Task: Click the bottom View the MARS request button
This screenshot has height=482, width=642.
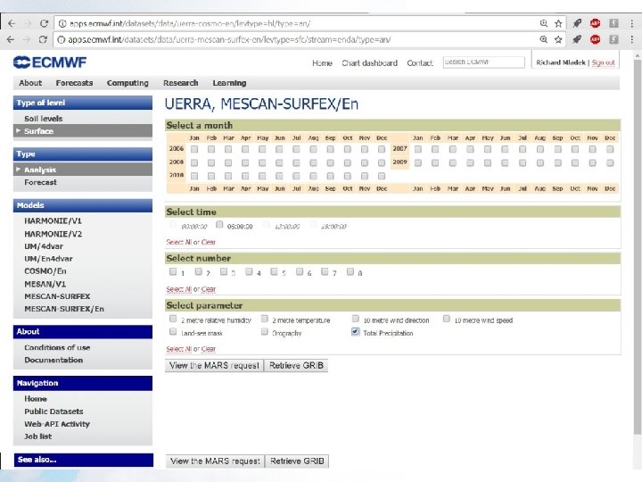Action: pos(215,461)
